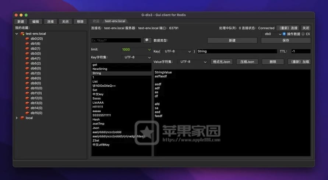Click the 保存 button
The height and width of the screenshot is (180, 328).
pyautogui.click(x=286, y=40)
